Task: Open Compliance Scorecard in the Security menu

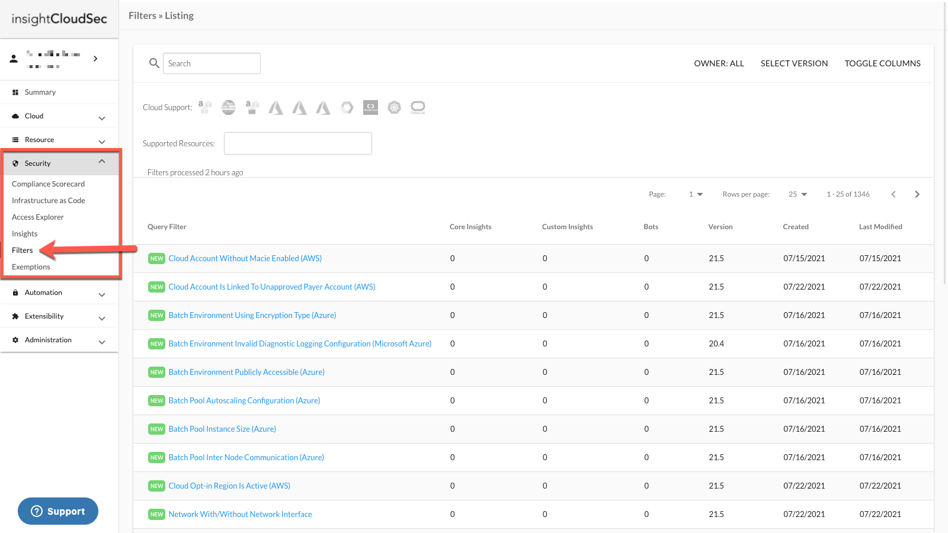Action: tap(48, 184)
